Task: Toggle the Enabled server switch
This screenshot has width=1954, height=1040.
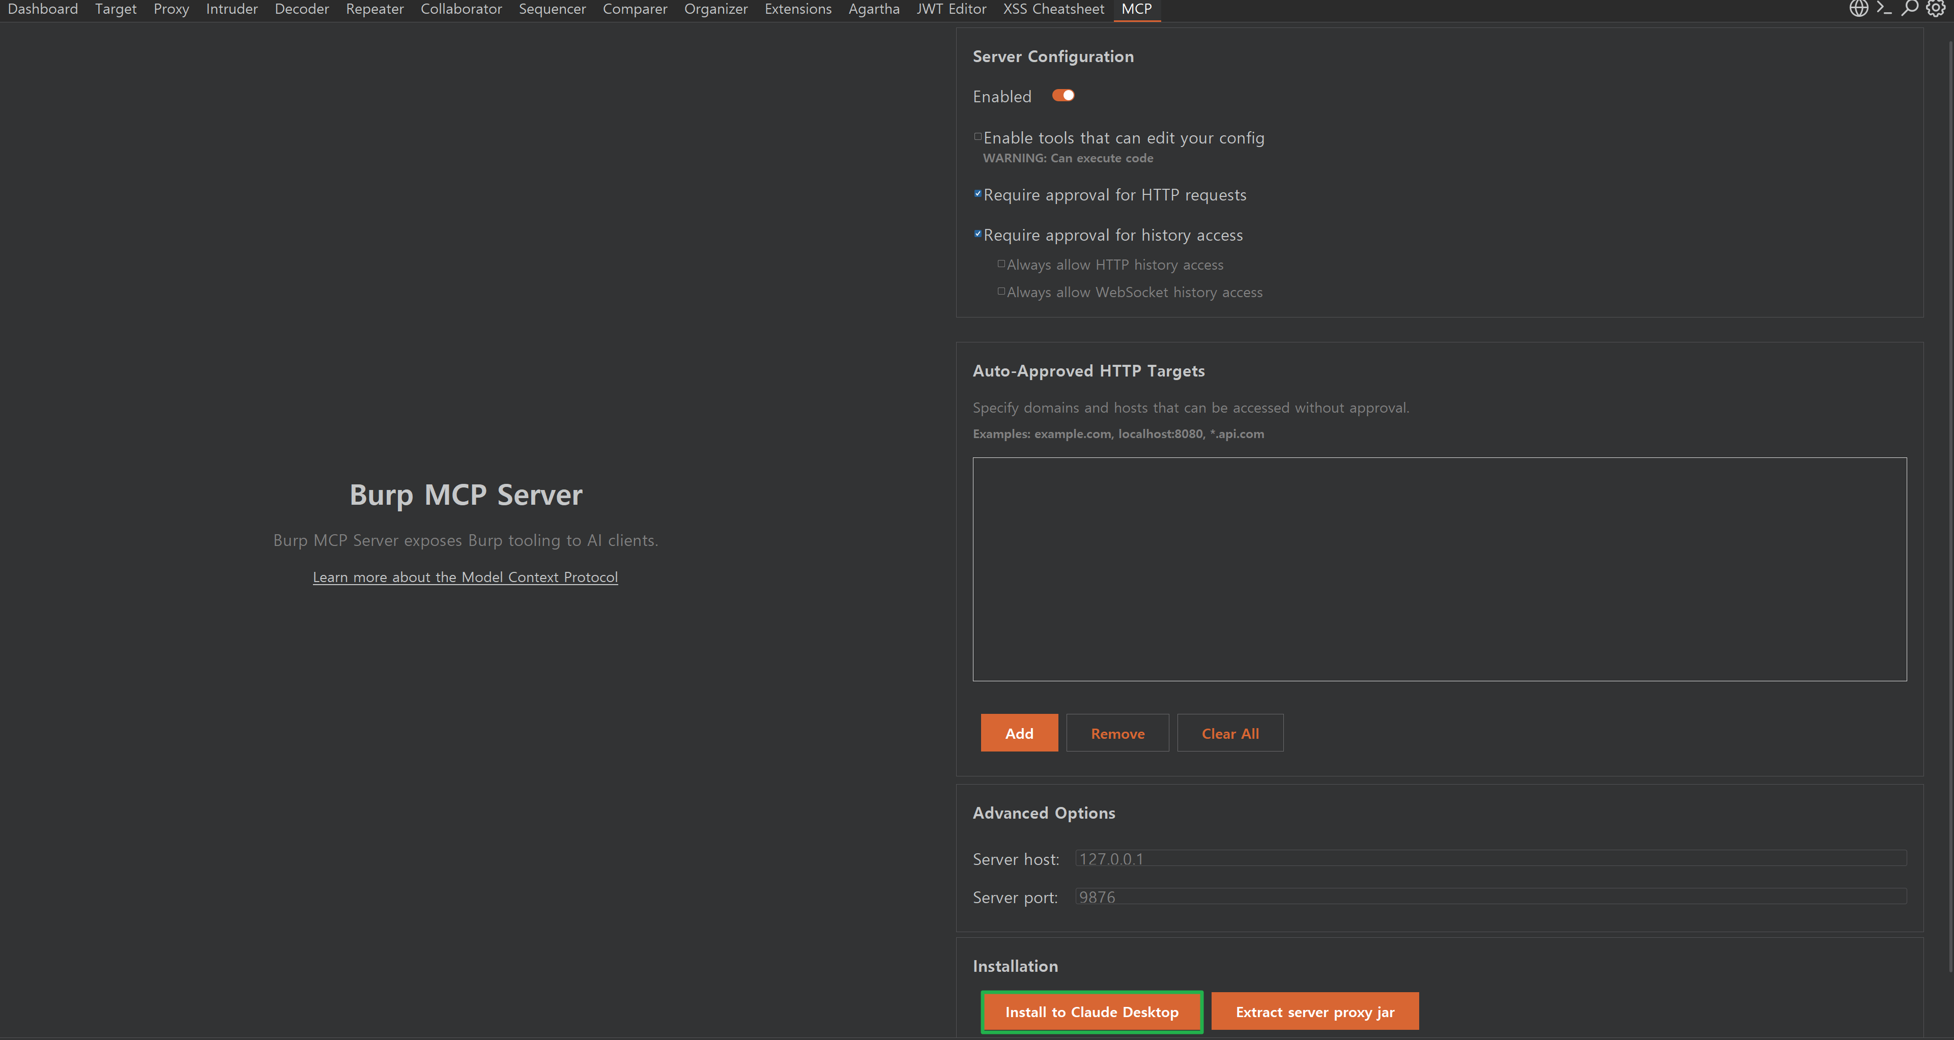Action: (1062, 96)
